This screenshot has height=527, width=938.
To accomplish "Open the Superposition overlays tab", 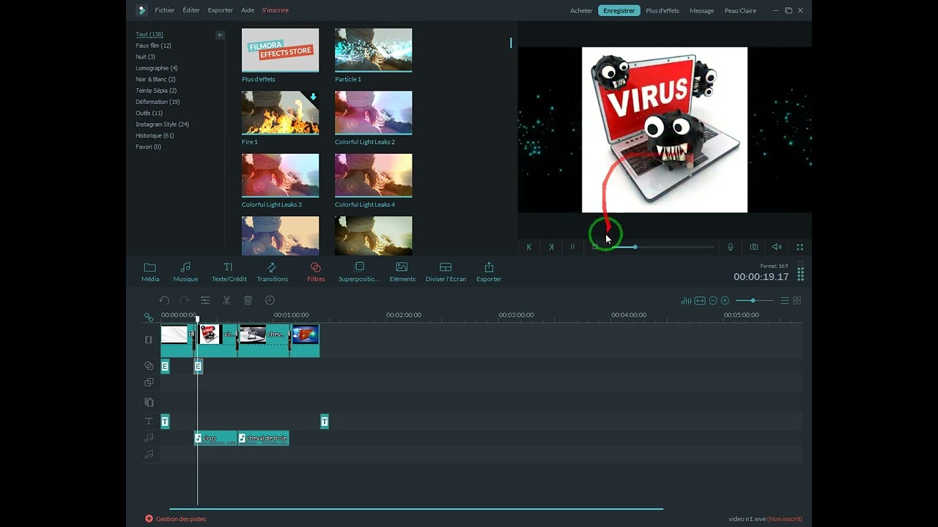I will [x=359, y=272].
